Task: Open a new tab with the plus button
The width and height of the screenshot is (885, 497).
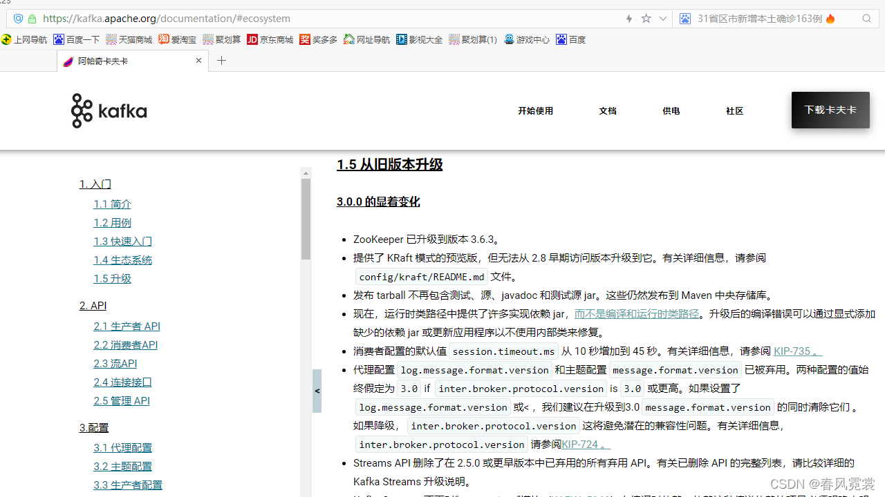Action: click(221, 61)
